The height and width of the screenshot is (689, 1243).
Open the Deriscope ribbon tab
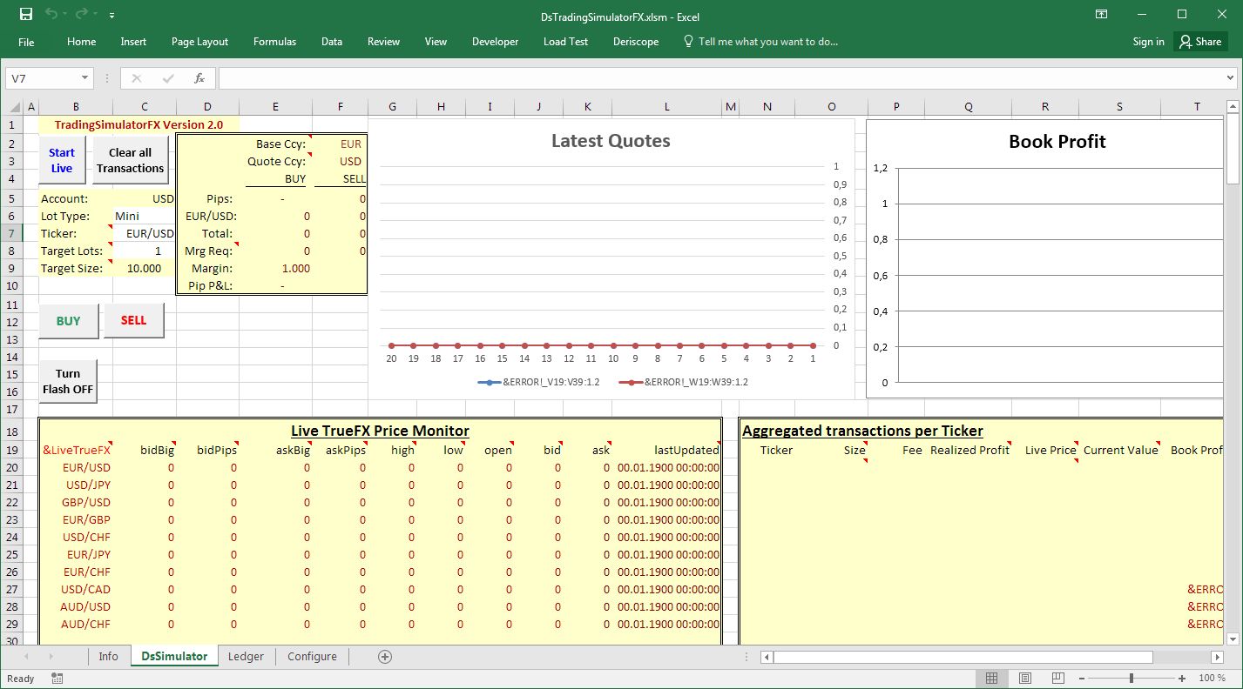(x=635, y=42)
